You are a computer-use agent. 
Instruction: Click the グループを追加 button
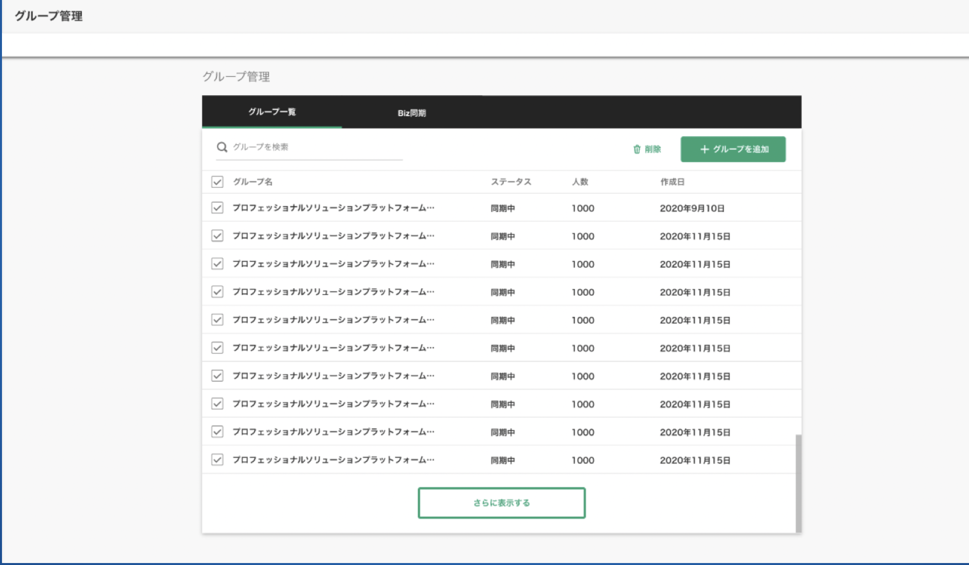pos(733,149)
